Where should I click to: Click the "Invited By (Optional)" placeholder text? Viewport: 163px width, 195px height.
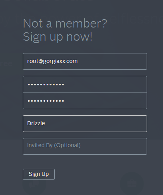(x=54, y=145)
